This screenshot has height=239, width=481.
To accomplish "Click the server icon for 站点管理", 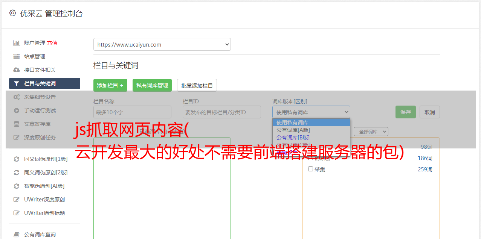I will (x=17, y=56).
